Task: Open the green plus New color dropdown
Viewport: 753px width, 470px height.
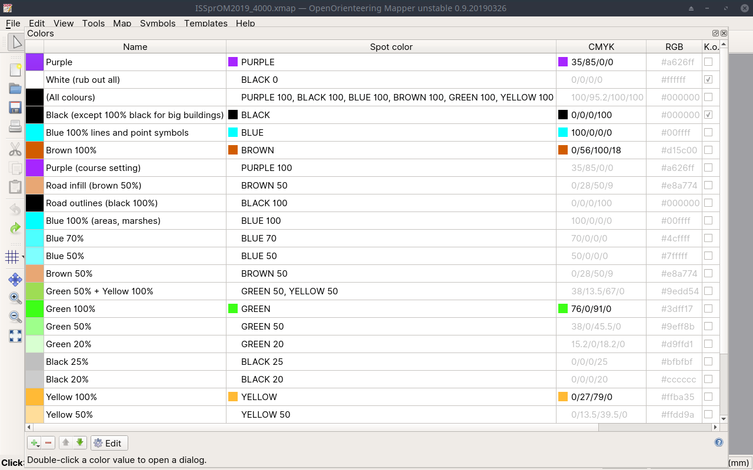Action: coord(34,443)
